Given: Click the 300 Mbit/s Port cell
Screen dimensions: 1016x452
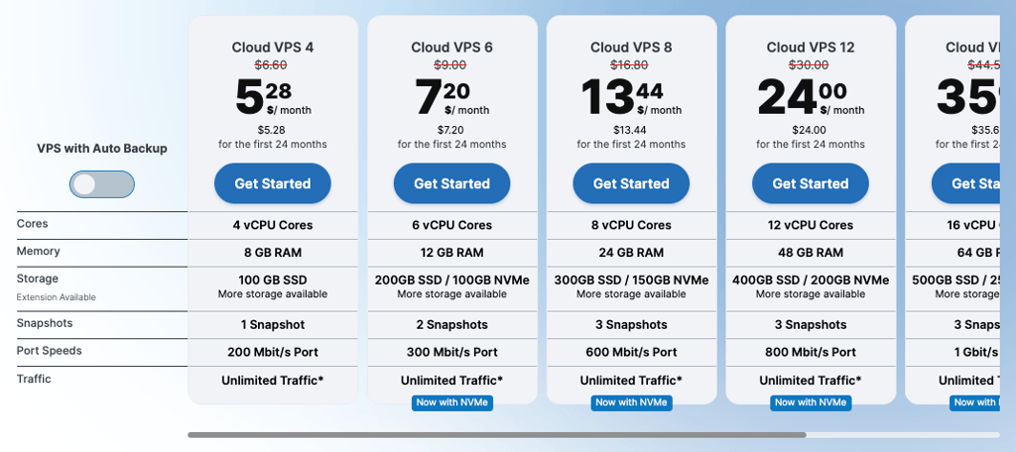Looking at the screenshot, I should 451,352.
